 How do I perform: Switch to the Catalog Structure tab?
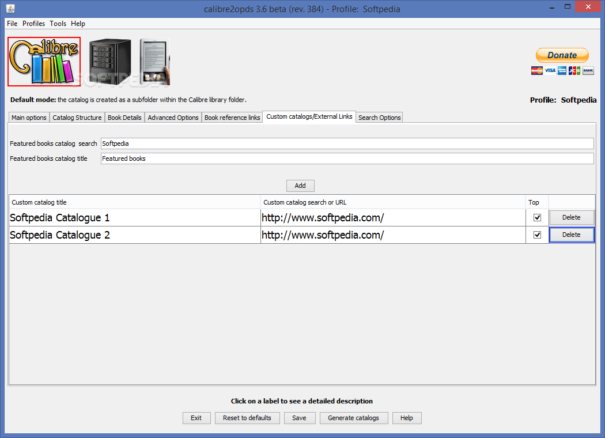[77, 118]
